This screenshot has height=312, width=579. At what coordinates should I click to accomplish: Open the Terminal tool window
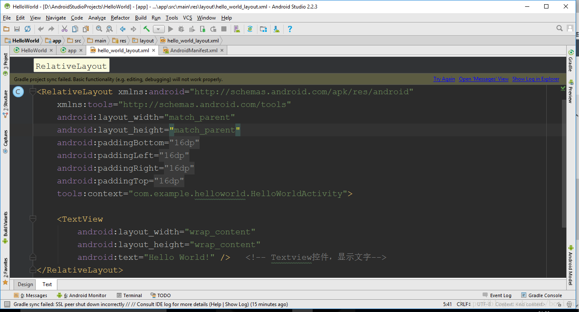(x=129, y=295)
